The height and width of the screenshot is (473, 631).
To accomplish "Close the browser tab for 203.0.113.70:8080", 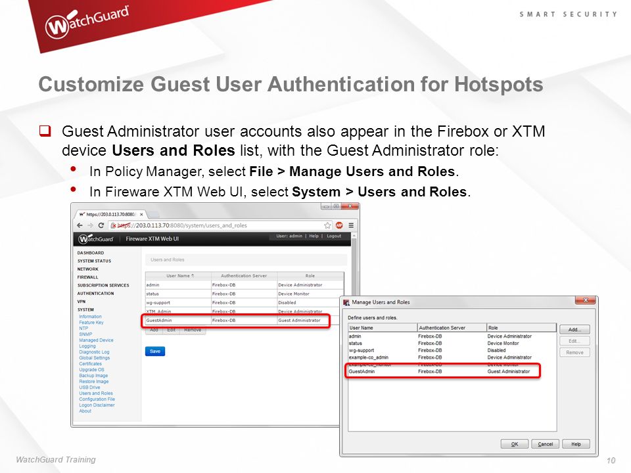I will click(x=141, y=214).
